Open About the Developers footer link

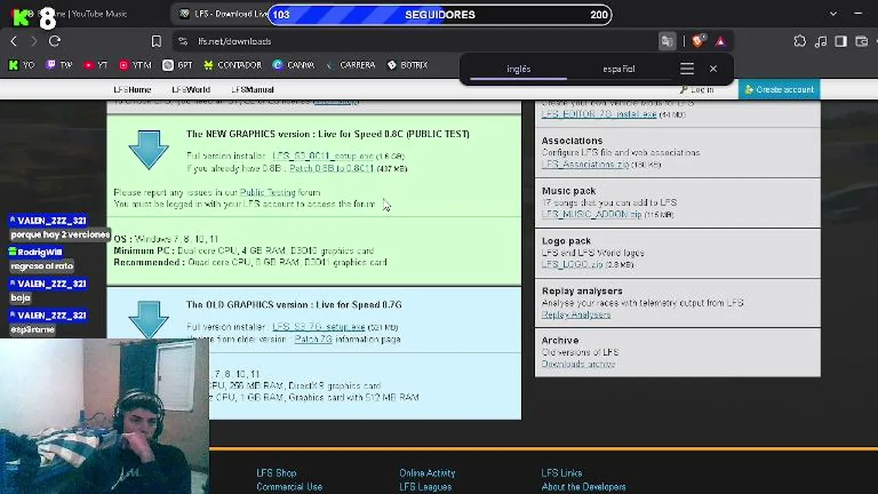[584, 486]
